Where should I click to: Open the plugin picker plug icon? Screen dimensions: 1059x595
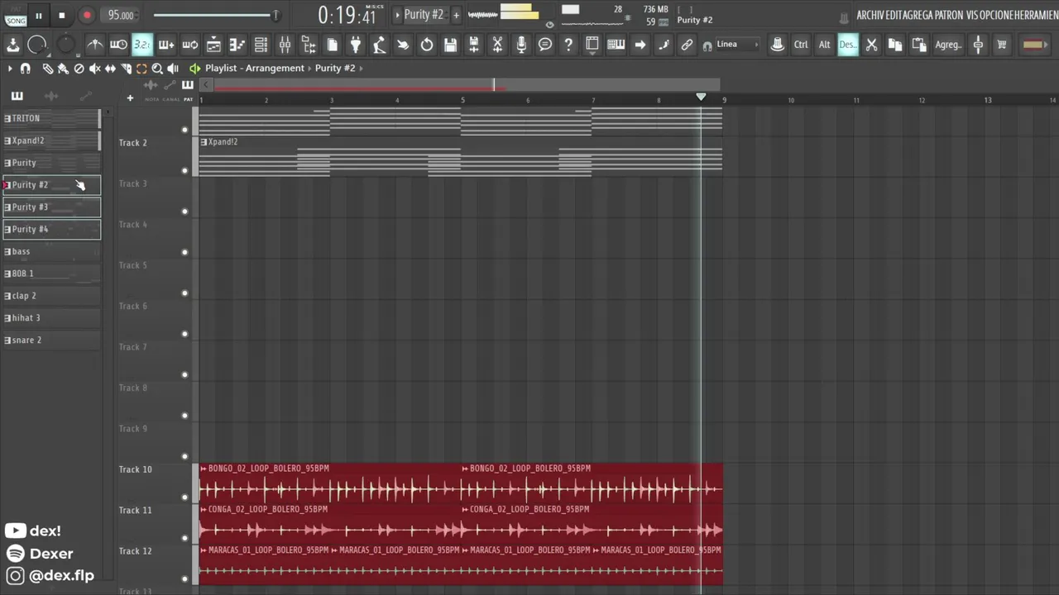tap(356, 45)
